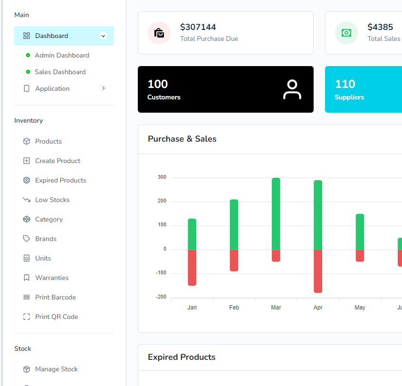The height and width of the screenshot is (386, 402).
Task: Click the green Apr bar in the chart
Action: pyautogui.click(x=318, y=214)
